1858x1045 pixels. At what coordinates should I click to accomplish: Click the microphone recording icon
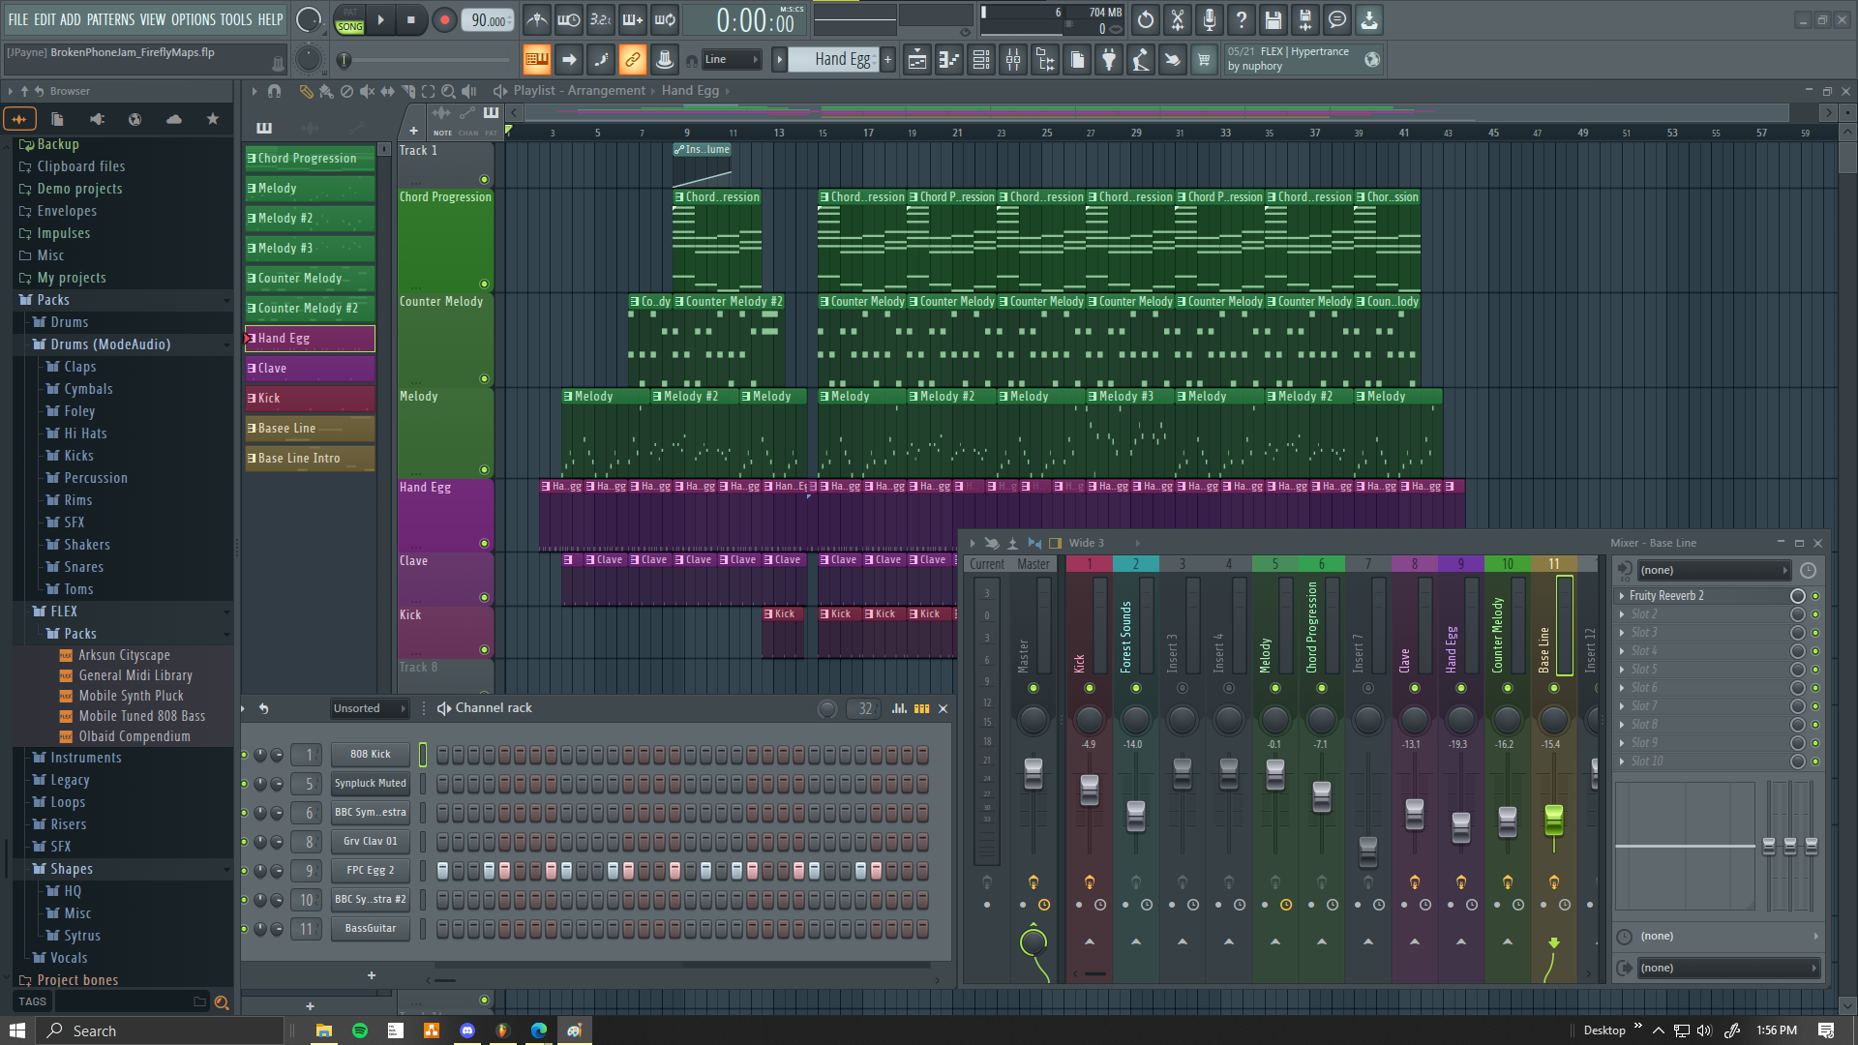(x=1210, y=19)
